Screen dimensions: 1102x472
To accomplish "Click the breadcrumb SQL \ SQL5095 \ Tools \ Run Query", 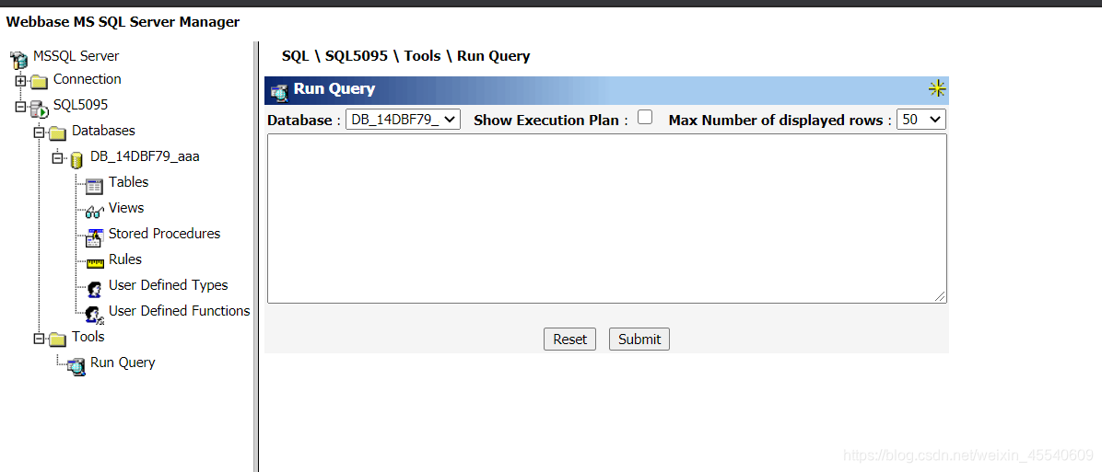I will pyautogui.click(x=406, y=56).
